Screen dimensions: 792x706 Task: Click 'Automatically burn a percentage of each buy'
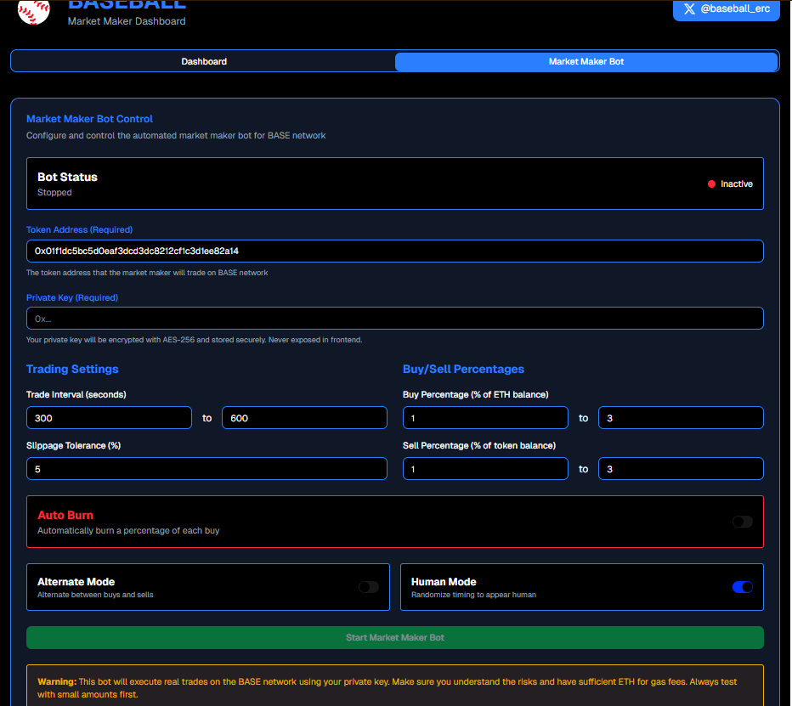[128, 531]
